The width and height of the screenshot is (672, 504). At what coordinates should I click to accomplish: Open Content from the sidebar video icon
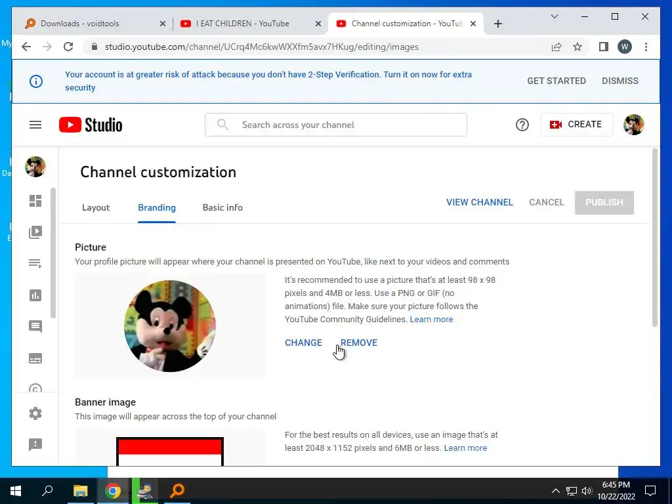coord(35,232)
